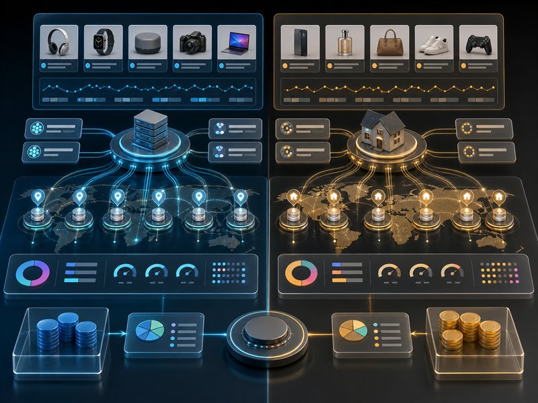Click the house model on gold hub
The width and height of the screenshot is (538, 403).
tap(383, 130)
